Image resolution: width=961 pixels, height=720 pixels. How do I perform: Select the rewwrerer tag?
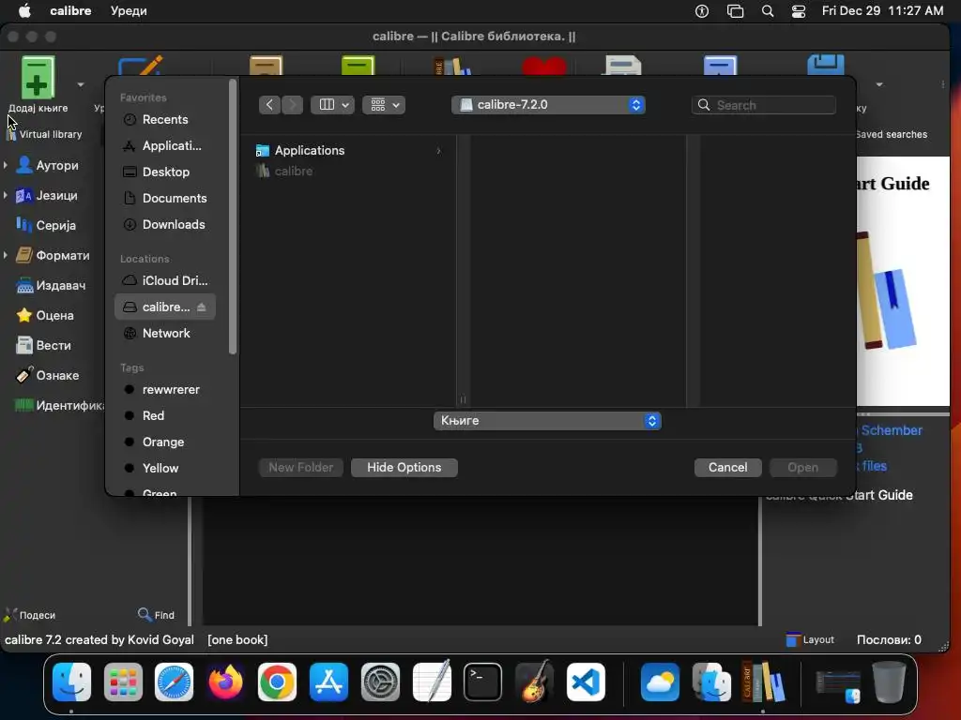(164, 389)
